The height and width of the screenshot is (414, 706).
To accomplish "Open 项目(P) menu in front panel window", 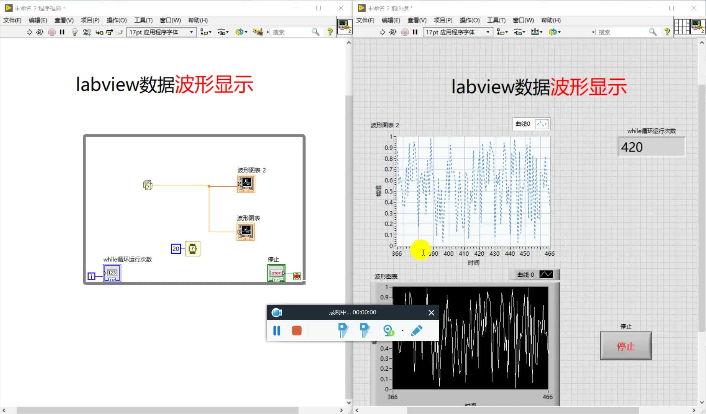I will (443, 20).
